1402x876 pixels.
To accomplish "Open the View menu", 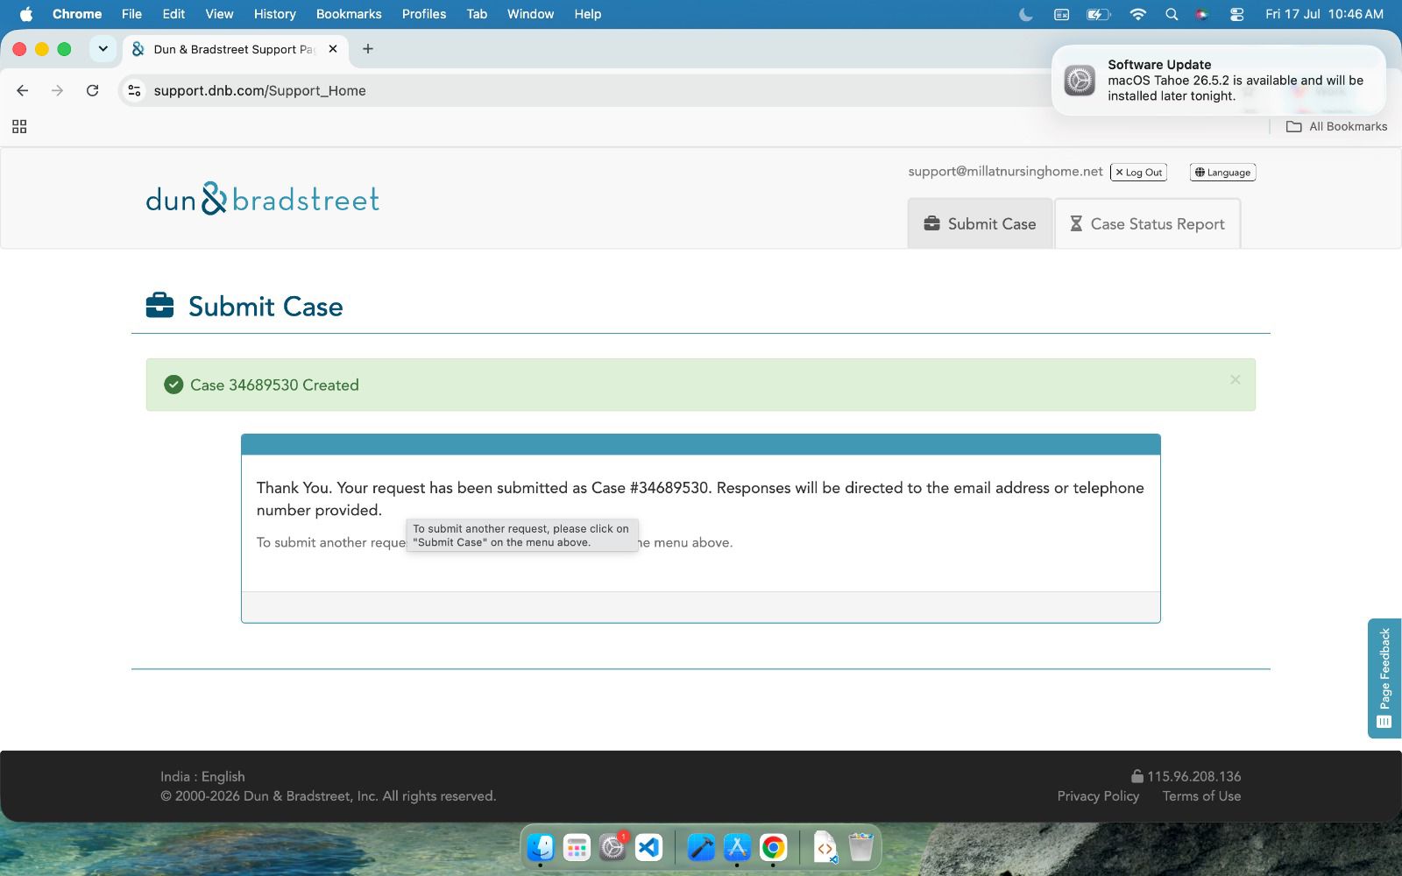I will (219, 14).
